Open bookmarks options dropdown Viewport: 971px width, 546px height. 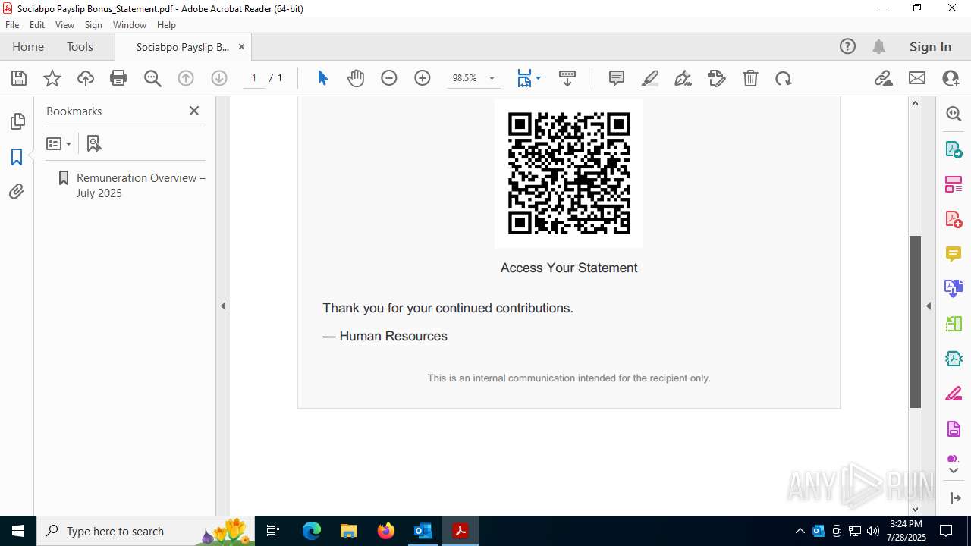coord(58,143)
